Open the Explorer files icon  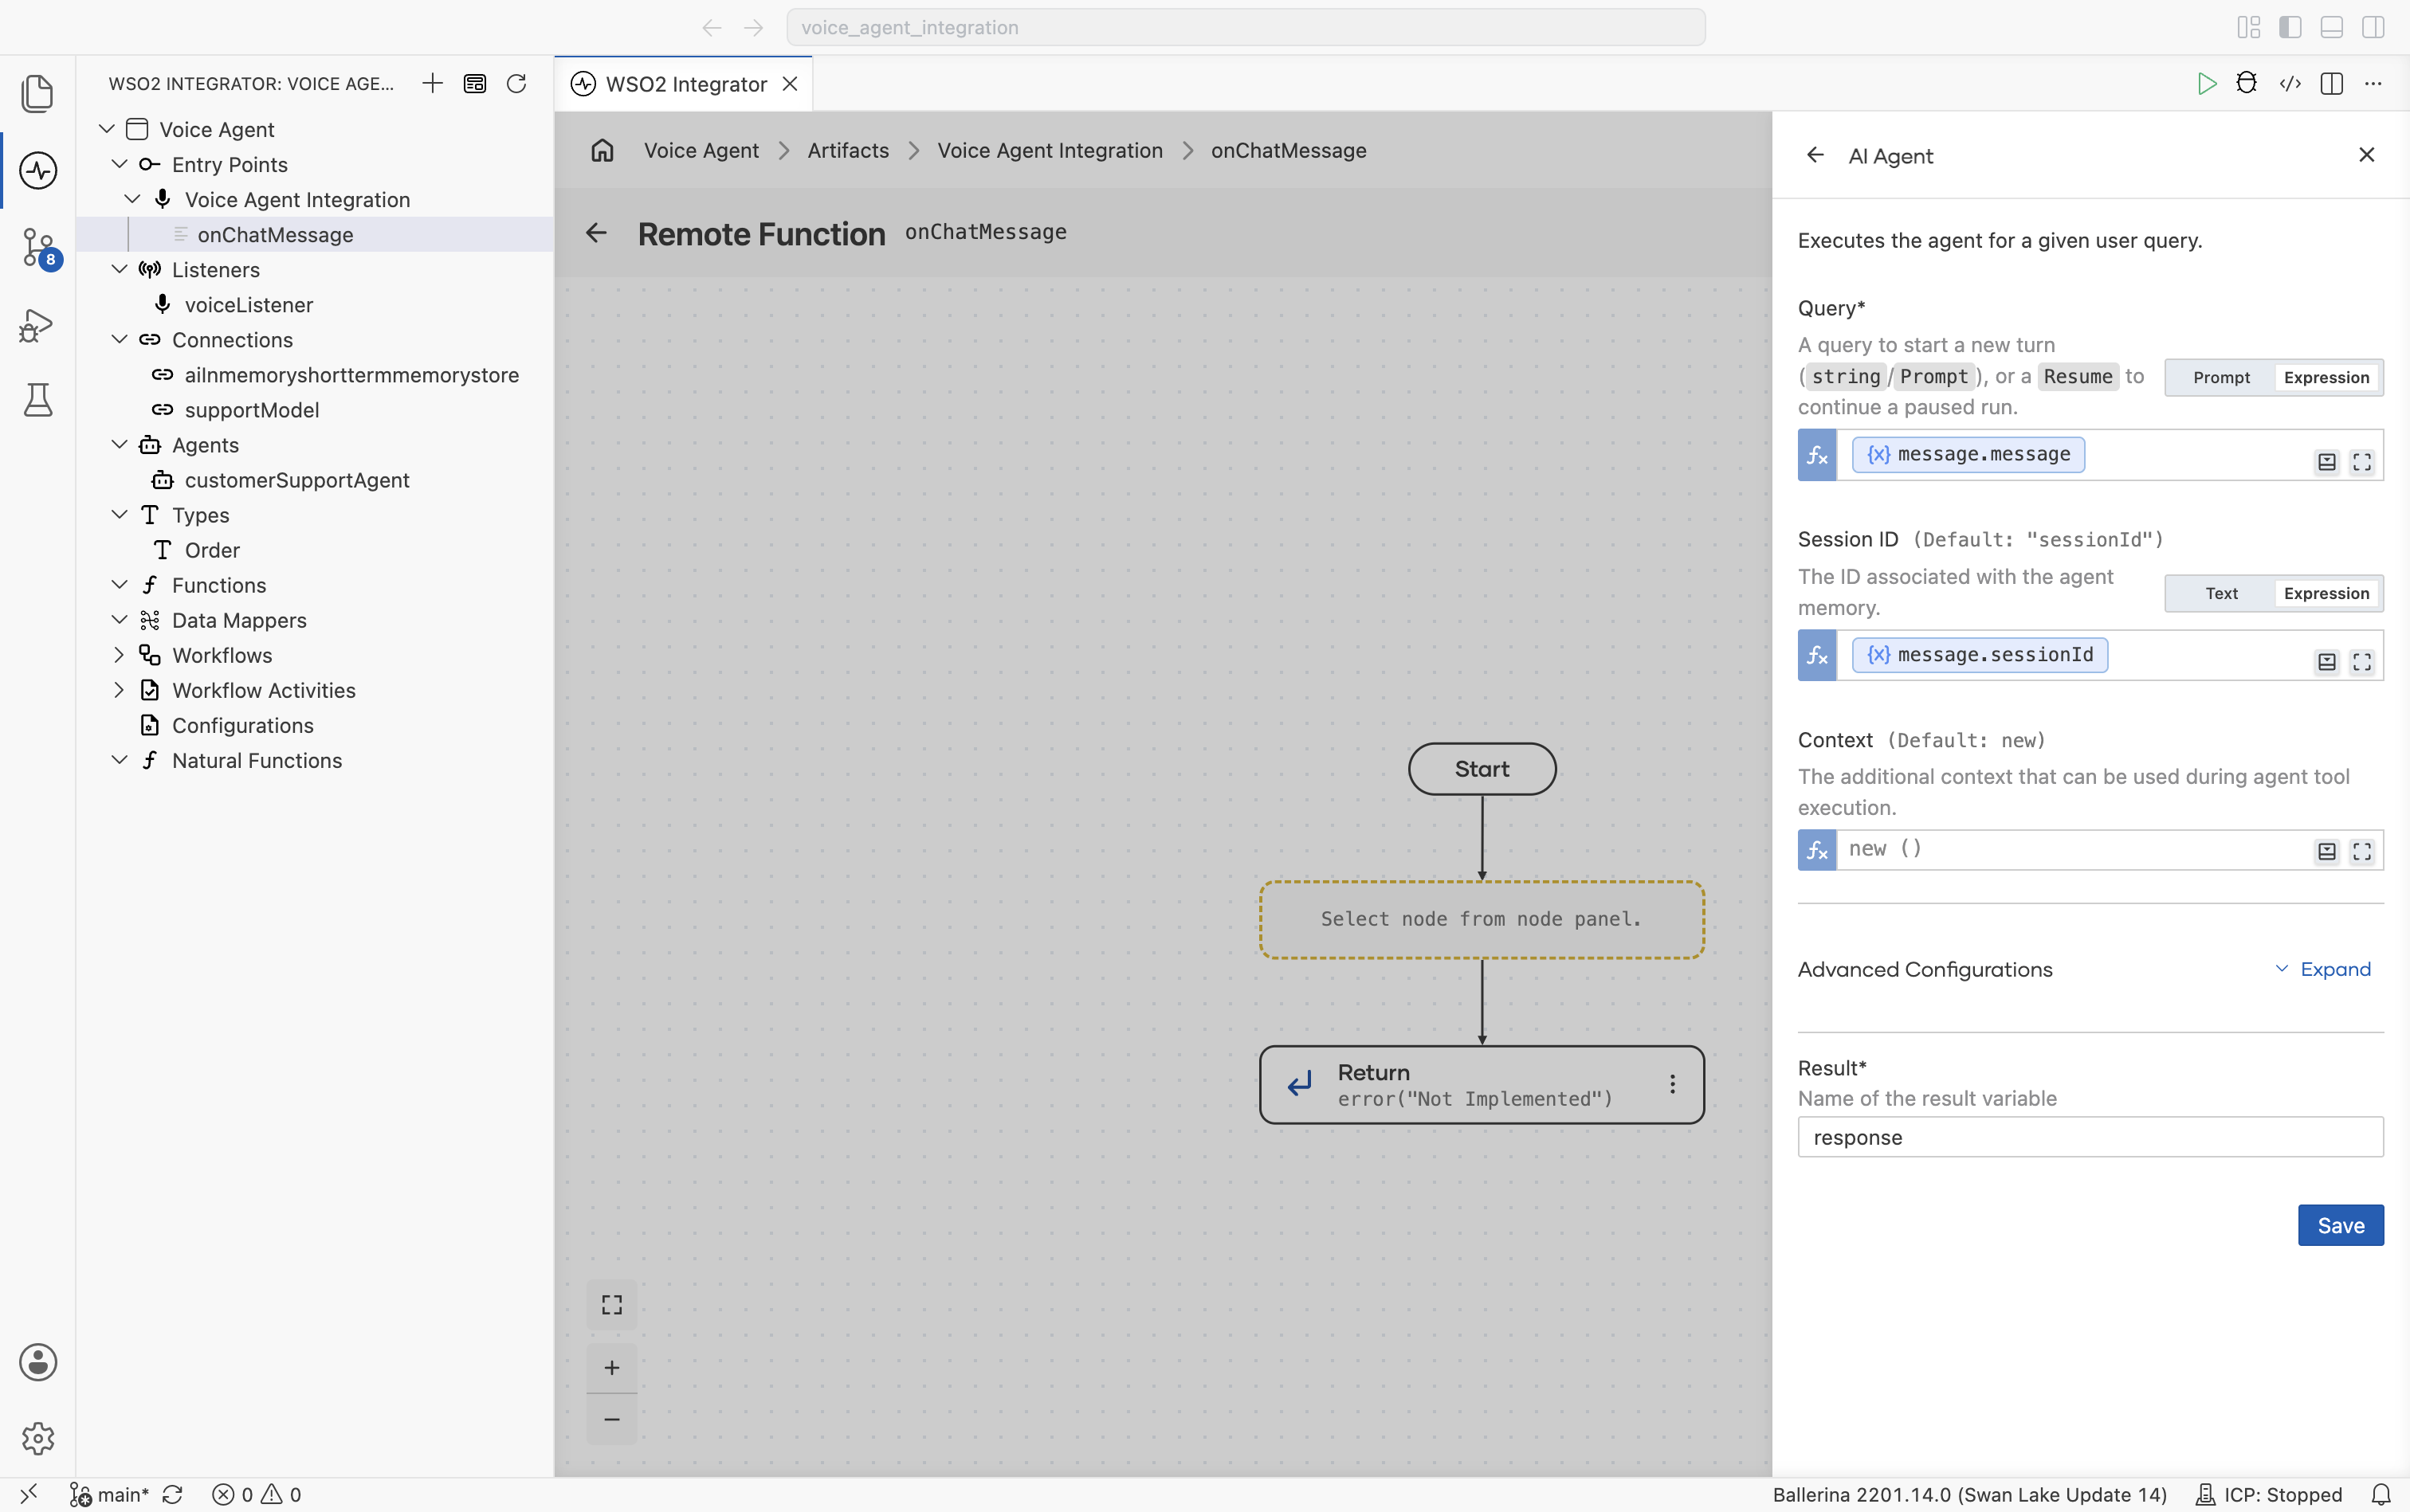pos(38,93)
